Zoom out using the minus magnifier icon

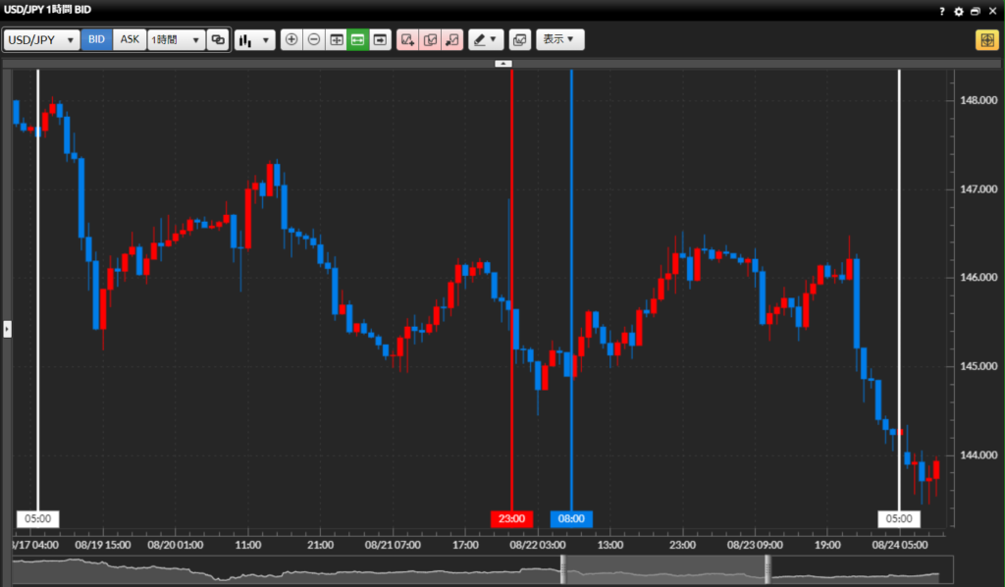[x=314, y=40]
